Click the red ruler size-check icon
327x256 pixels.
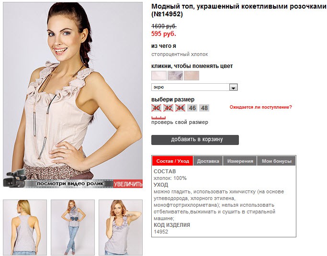point(158,118)
